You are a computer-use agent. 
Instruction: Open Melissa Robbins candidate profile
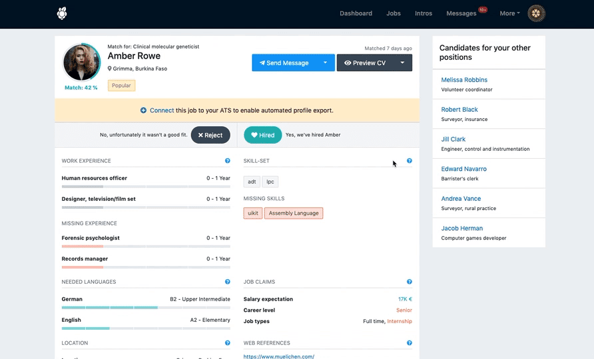pyautogui.click(x=464, y=80)
